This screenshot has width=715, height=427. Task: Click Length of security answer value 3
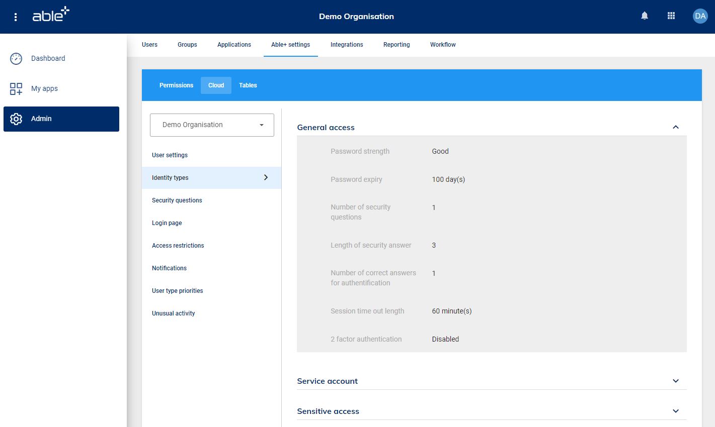pos(434,245)
